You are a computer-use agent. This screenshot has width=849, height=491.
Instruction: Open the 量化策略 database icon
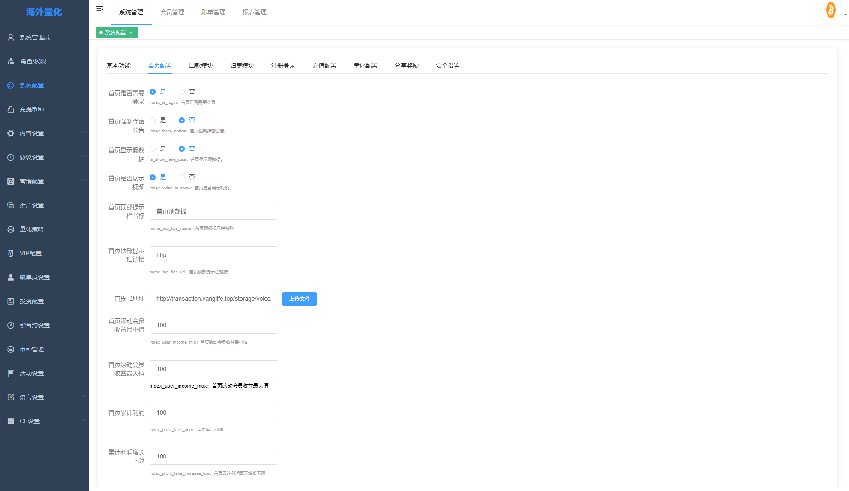click(11, 229)
